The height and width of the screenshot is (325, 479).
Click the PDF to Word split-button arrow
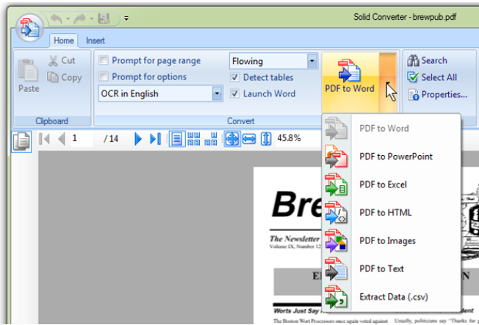[388, 82]
